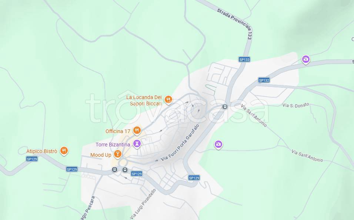
Task: Click the purple camera pin near SP132
Action: click(x=306, y=59)
